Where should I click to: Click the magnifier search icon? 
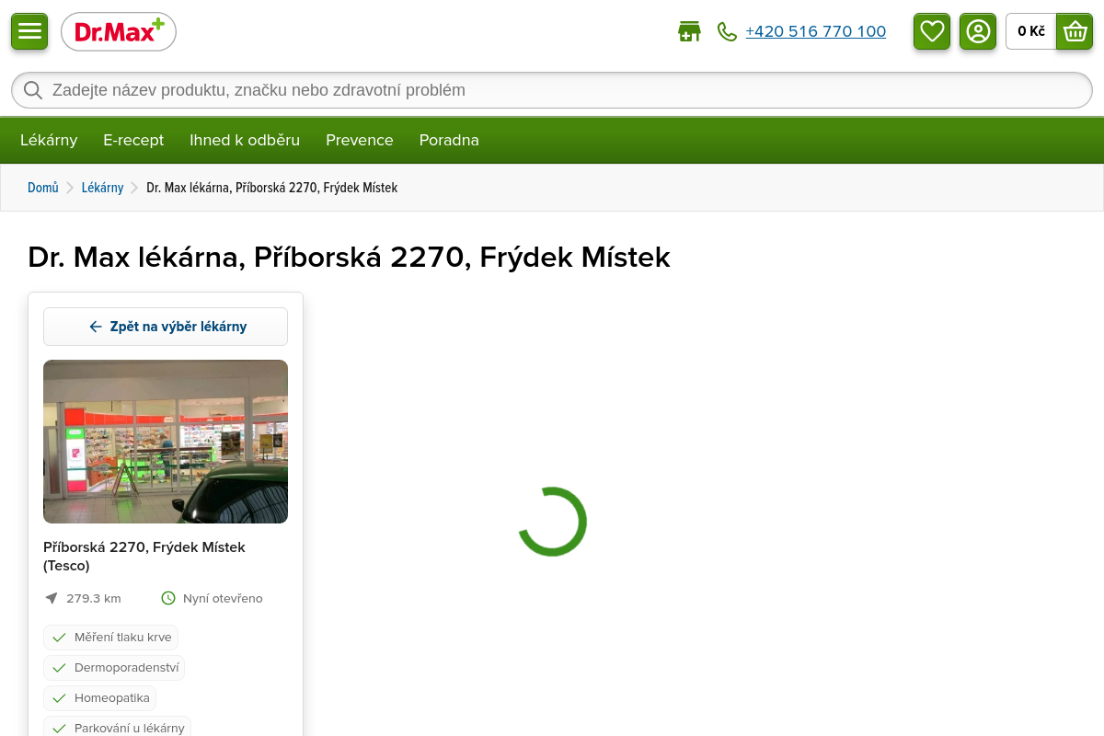[x=33, y=90]
